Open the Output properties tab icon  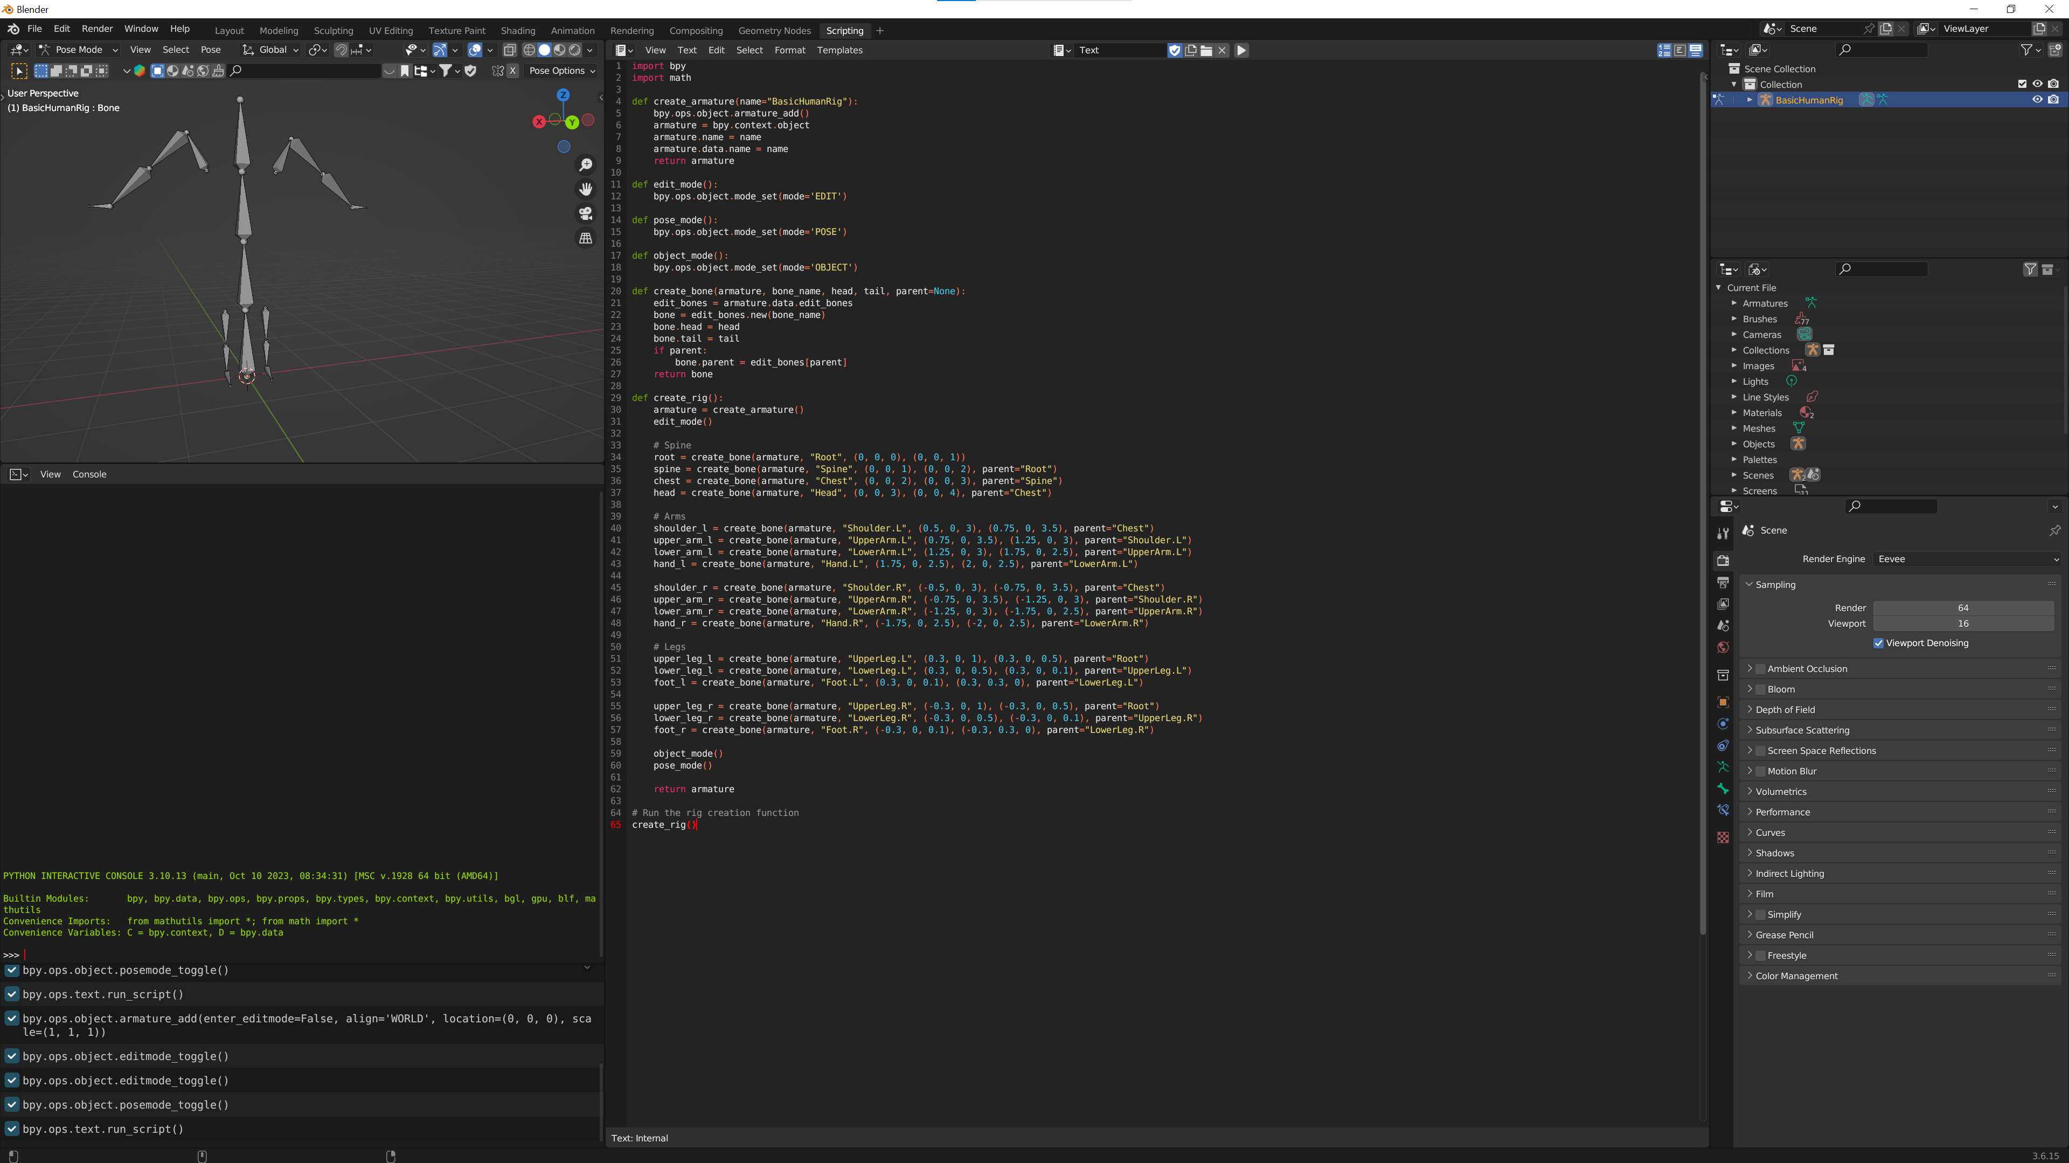1723,582
